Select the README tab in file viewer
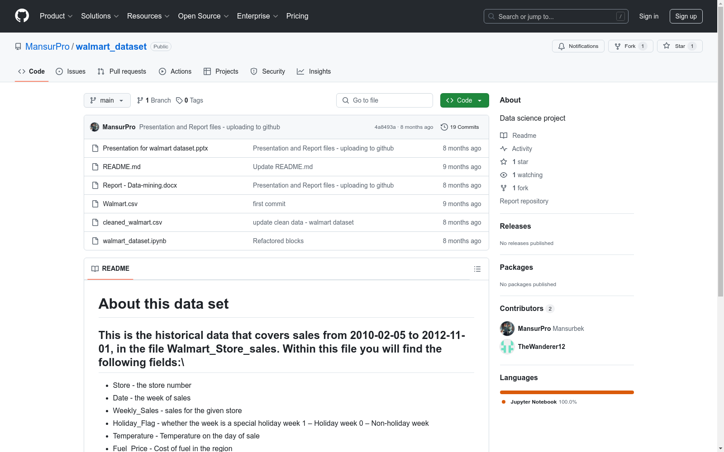This screenshot has height=452, width=724. coord(110,268)
